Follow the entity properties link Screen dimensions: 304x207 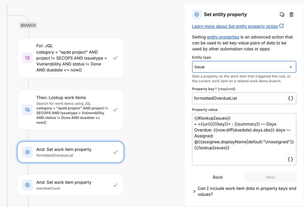coord(223,37)
